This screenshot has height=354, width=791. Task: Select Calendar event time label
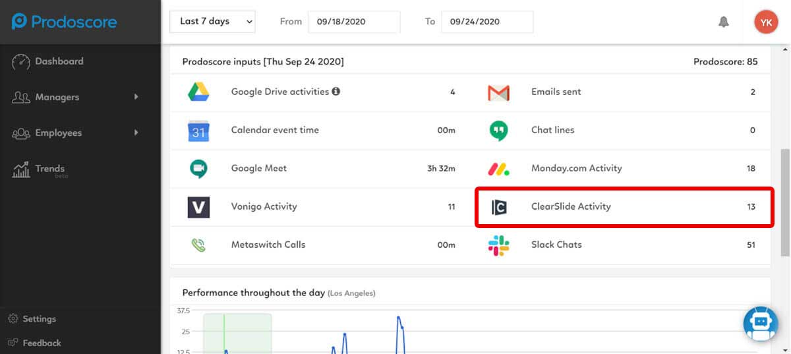(x=275, y=130)
